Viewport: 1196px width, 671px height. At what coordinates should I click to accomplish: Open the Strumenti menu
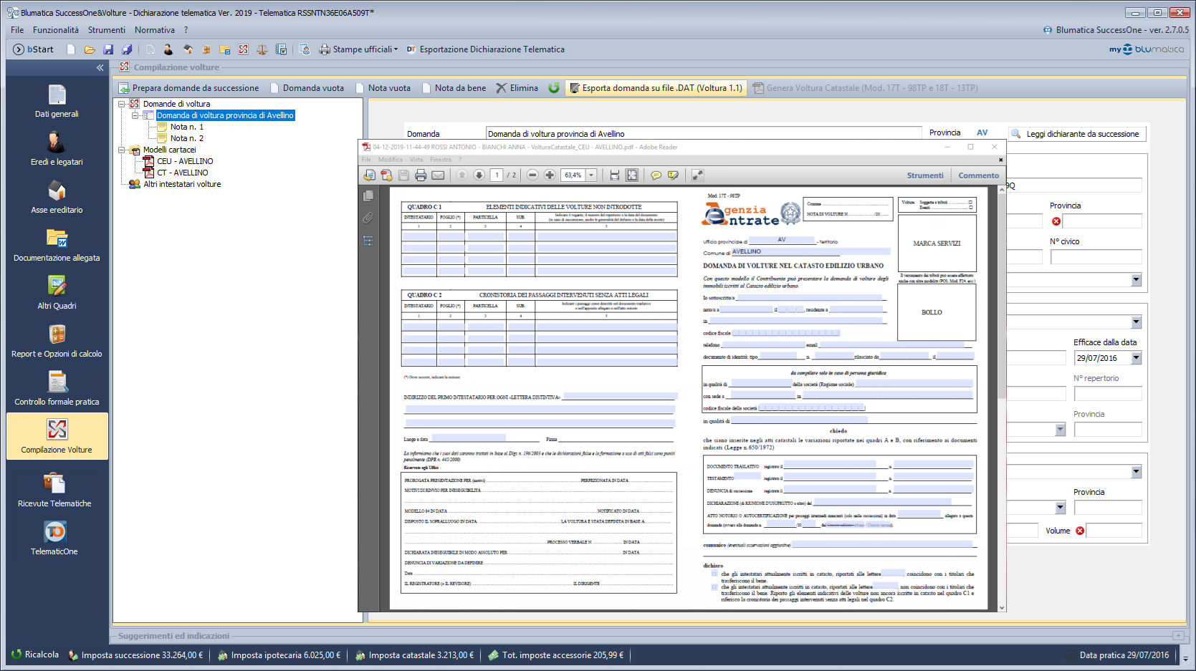106,30
